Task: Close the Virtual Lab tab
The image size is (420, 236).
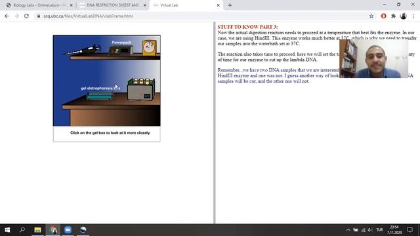Action: click(x=218, y=5)
